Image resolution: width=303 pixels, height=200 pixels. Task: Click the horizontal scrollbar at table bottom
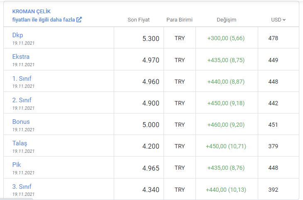(17, 199)
